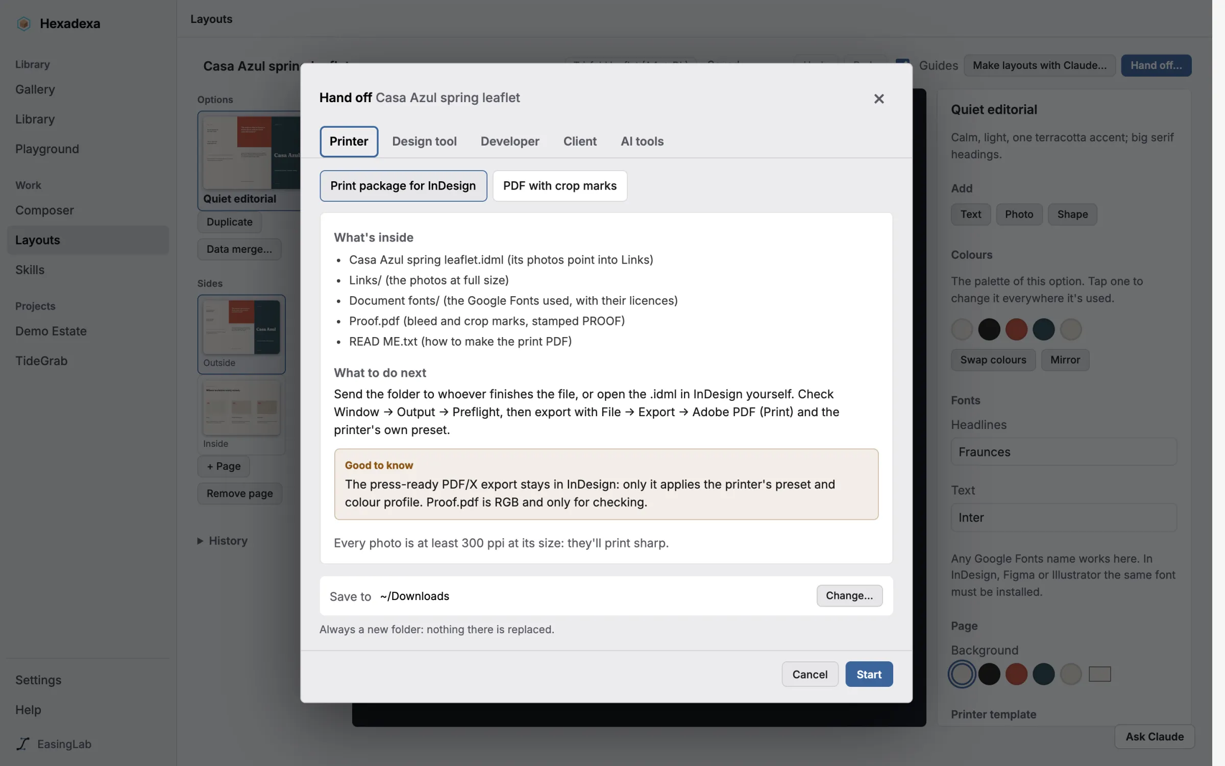This screenshot has width=1225, height=766.
Task: Close the Hand off dialog
Action: (878, 99)
